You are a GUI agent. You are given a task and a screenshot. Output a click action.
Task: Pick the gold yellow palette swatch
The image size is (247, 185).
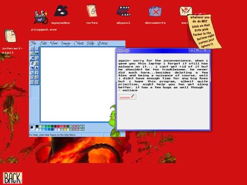65,129
